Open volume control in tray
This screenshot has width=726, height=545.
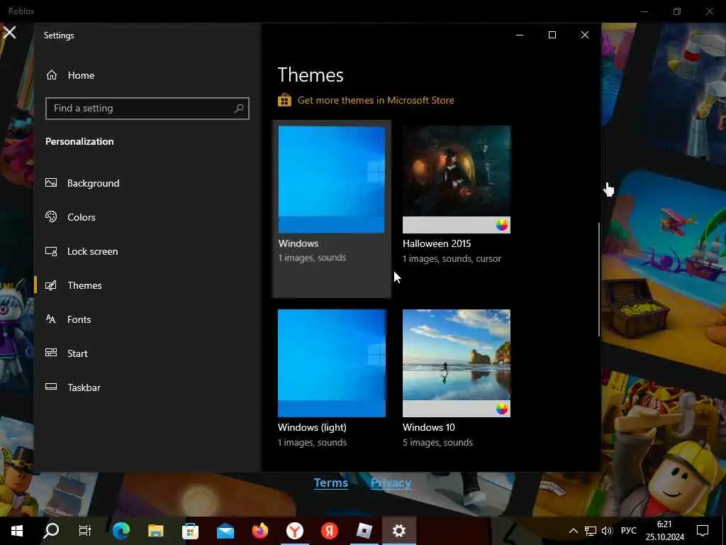(x=607, y=531)
